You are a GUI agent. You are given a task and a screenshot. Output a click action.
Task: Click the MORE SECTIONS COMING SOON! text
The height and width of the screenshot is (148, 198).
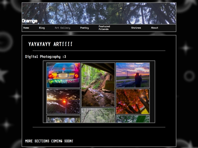[x=49, y=141]
